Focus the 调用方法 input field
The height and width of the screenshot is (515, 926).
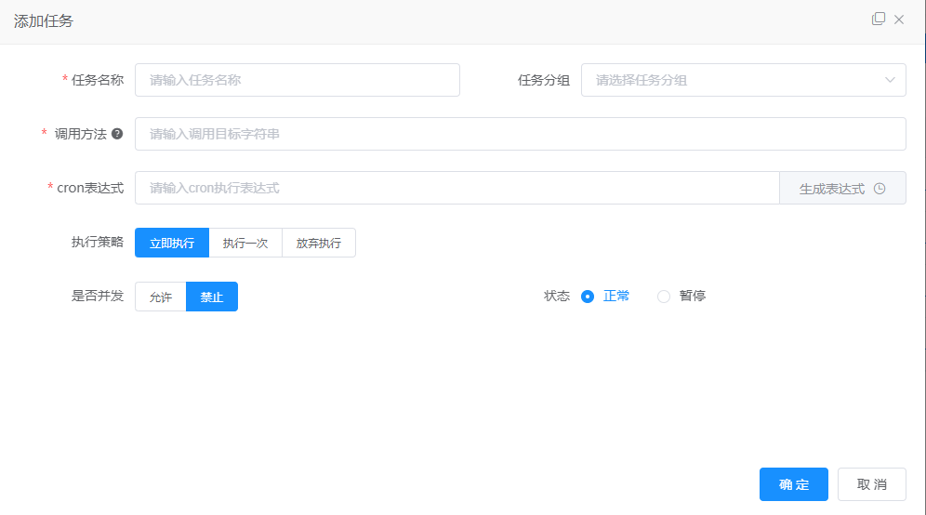click(521, 134)
